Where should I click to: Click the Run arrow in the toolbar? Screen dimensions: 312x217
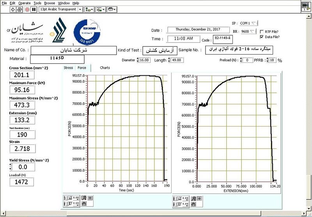(x=12, y=9)
